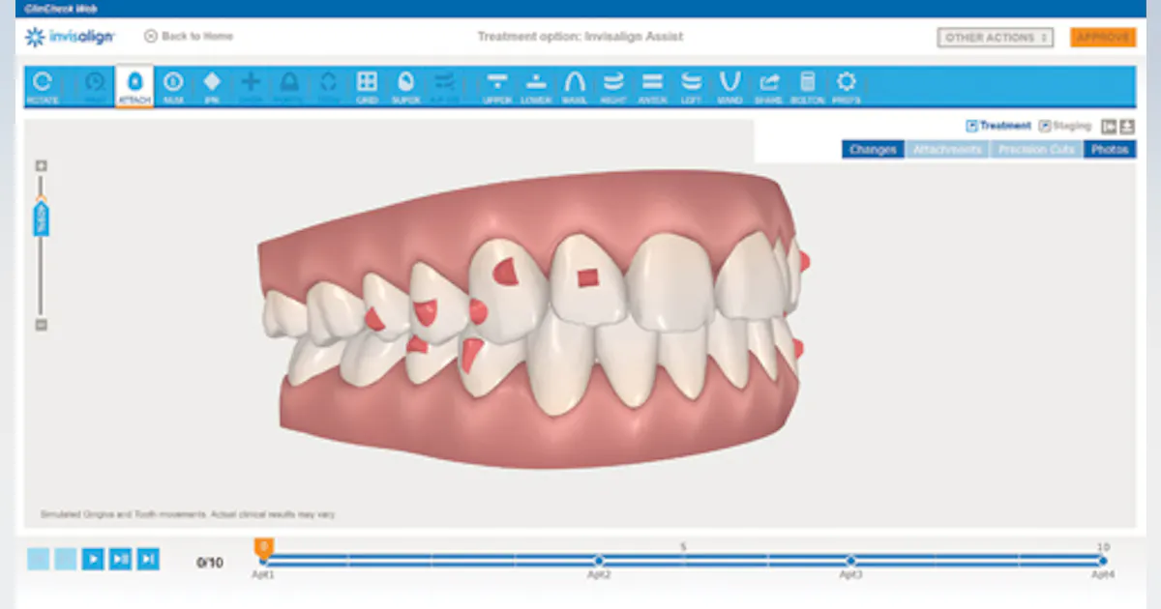Turn on Superimposition (SUPER) tool
The image size is (1161, 609).
(405, 86)
